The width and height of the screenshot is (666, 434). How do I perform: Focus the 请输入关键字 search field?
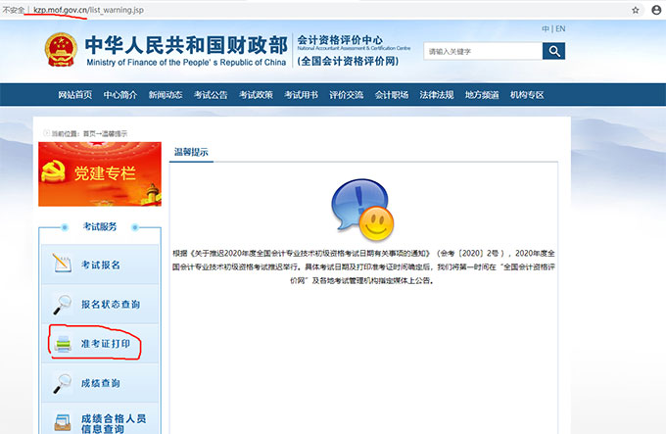481,51
